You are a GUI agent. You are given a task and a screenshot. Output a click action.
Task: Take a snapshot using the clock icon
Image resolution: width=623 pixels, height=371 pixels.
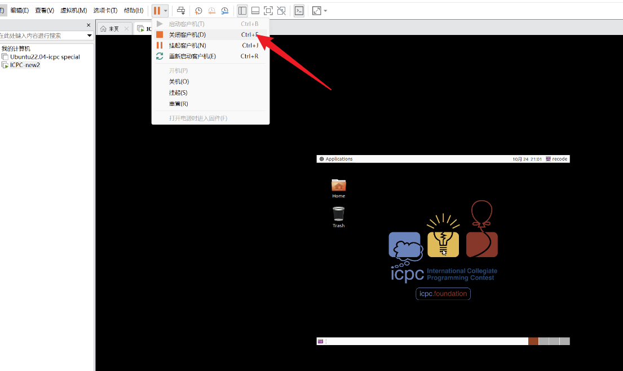[198, 11]
